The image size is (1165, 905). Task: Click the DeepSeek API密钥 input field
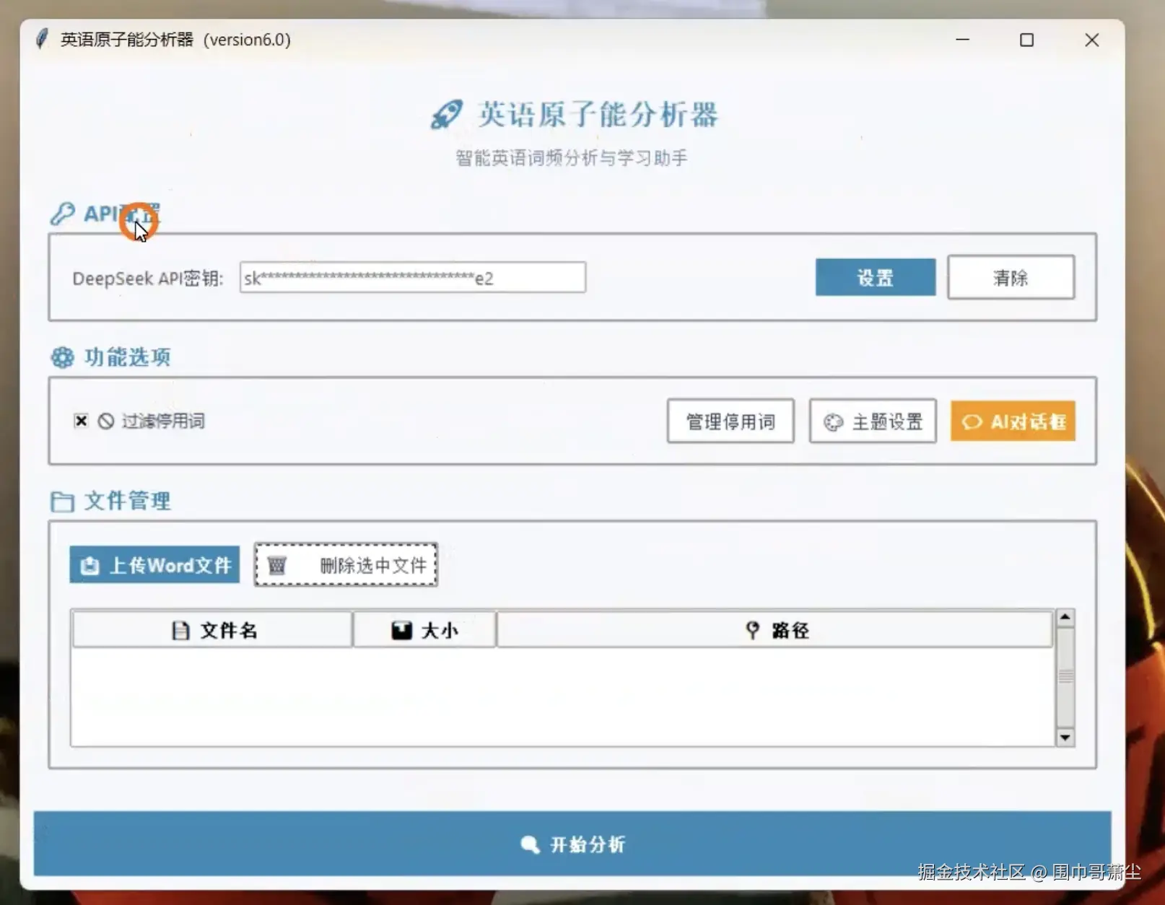click(x=411, y=277)
